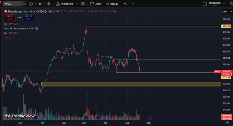Screen dimensions: 233x126
Task: Select the first Vol indicator legend
Action: tap(11, 24)
